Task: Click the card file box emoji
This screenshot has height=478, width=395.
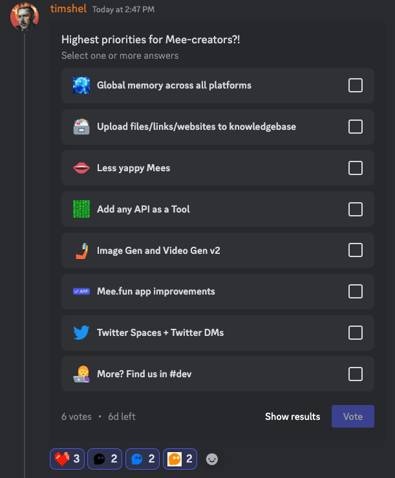Action: tap(81, 127)
